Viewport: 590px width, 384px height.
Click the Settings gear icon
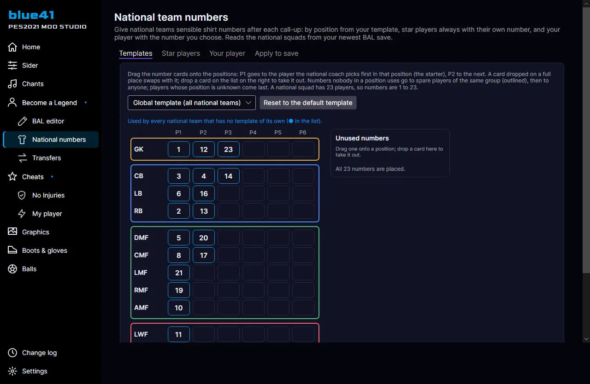click(x=12, y=371)
